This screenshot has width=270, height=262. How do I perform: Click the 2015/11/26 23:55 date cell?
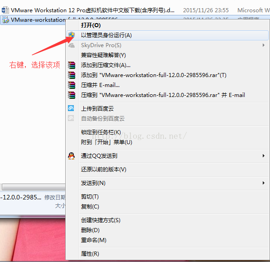click(x=206, y=10)
